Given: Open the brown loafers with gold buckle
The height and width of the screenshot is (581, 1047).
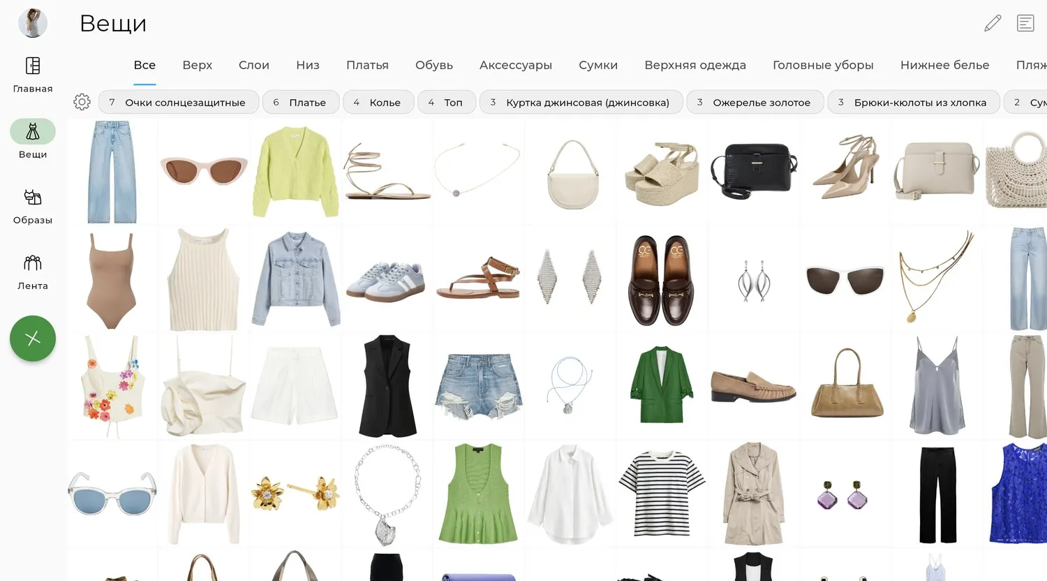Looking at the screenshot, I should (x=662, y=280).
